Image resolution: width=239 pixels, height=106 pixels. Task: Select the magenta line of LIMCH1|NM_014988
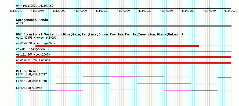124,90
